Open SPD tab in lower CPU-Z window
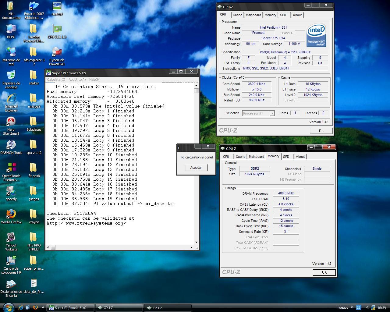This screenshot has width=390, height=312. [286, 157]
